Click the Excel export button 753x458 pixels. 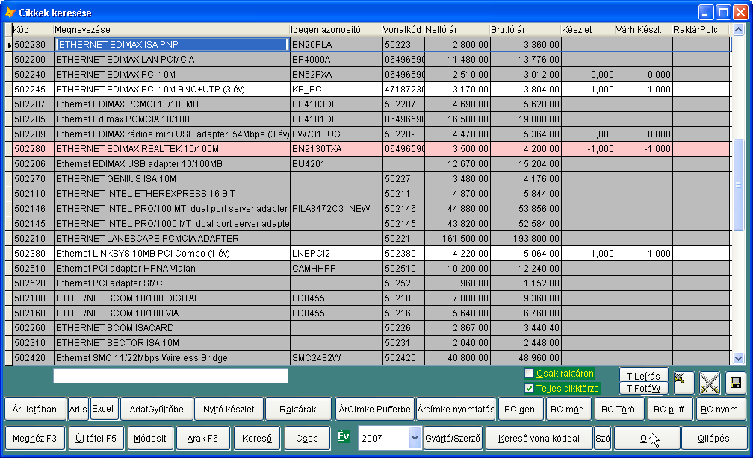[105, 409]
